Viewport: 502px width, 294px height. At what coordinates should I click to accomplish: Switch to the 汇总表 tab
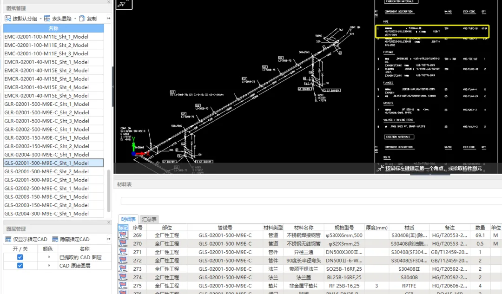pos(149,219)
